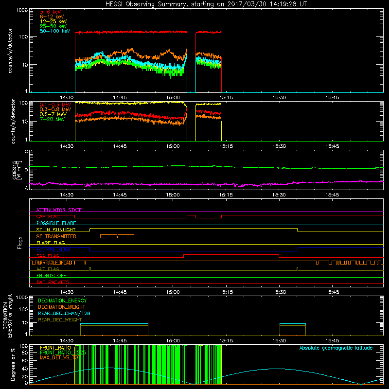Viewport: 389px width, 389px height.
Task: Select the POSSIBLE_FLARE flag label
Action: 56,223
